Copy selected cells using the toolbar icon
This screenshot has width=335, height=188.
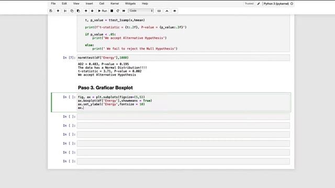click(72, 11)
